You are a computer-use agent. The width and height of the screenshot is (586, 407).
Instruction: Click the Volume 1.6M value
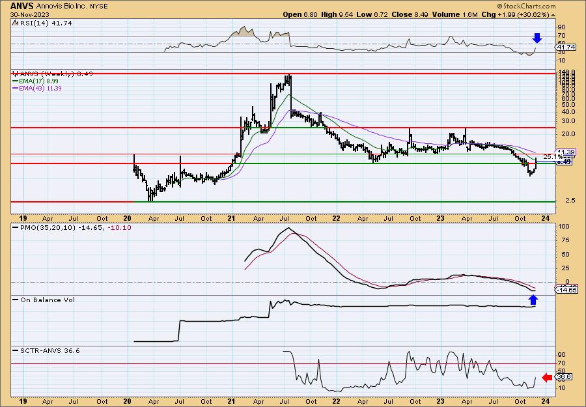point(455,14)
